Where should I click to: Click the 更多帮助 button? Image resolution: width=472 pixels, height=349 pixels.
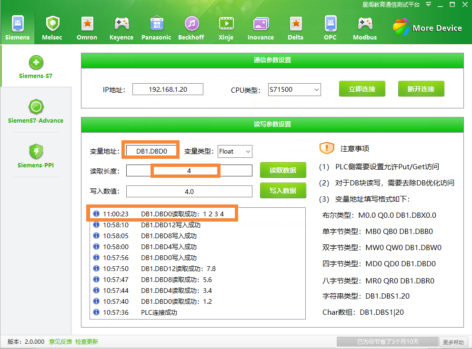pyautogui.click(x=453, y=342)
